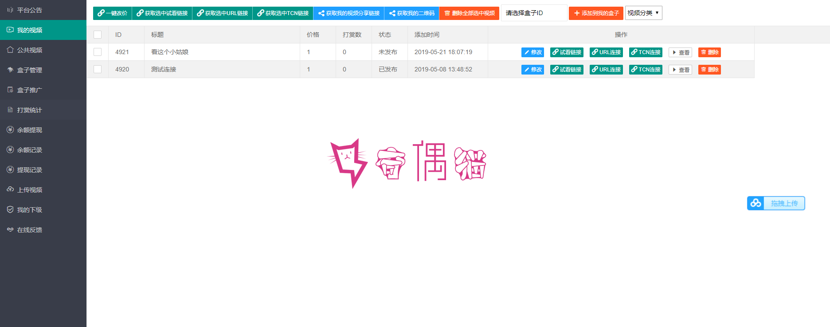Click 试看链接 for video 4921
This screenshot has height=327, width=830.
coord(567,52)
